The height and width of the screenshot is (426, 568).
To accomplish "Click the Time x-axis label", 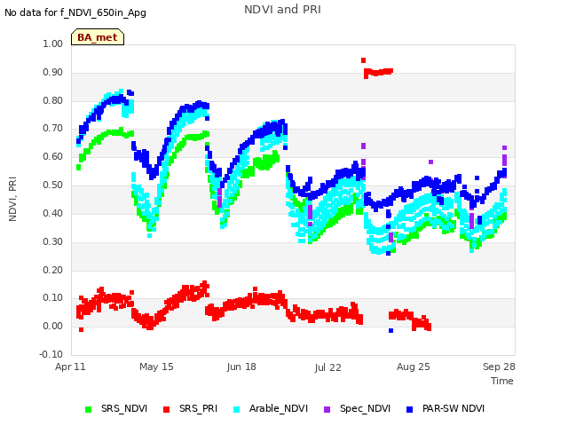I will point(502,381).
